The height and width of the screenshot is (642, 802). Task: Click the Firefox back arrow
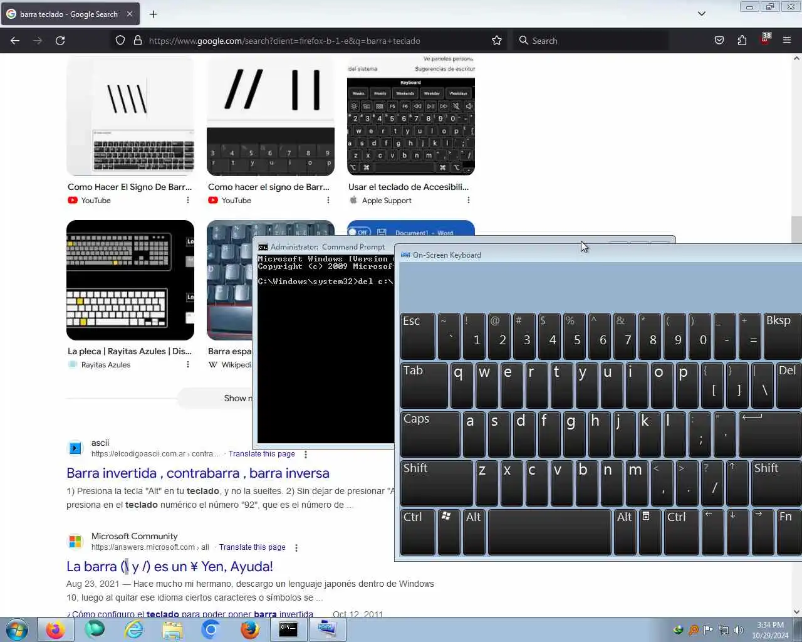pyautogui.click(x=15, y=41)
